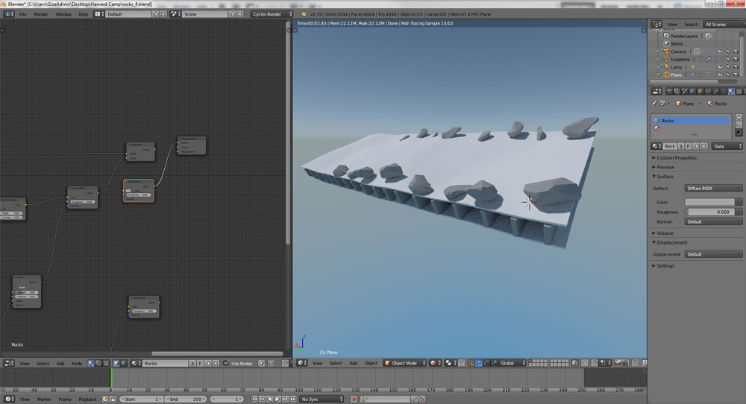The image size is (746, 404).
Task: Choose world shader source (globe) in node editor
Action: pos(124,363)
